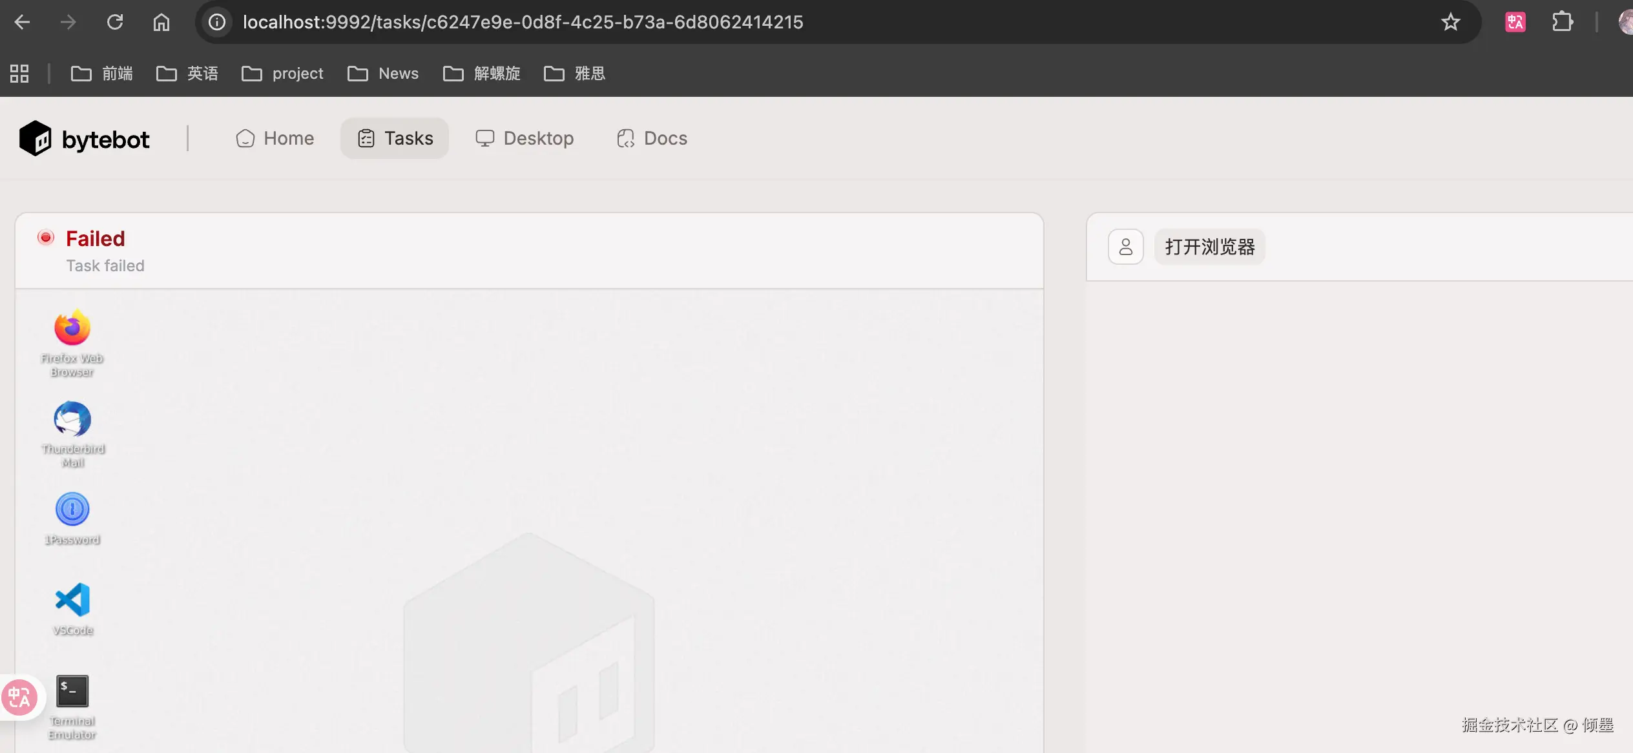Click the pink translate extension icon in toolbar

pos(1515,23)
